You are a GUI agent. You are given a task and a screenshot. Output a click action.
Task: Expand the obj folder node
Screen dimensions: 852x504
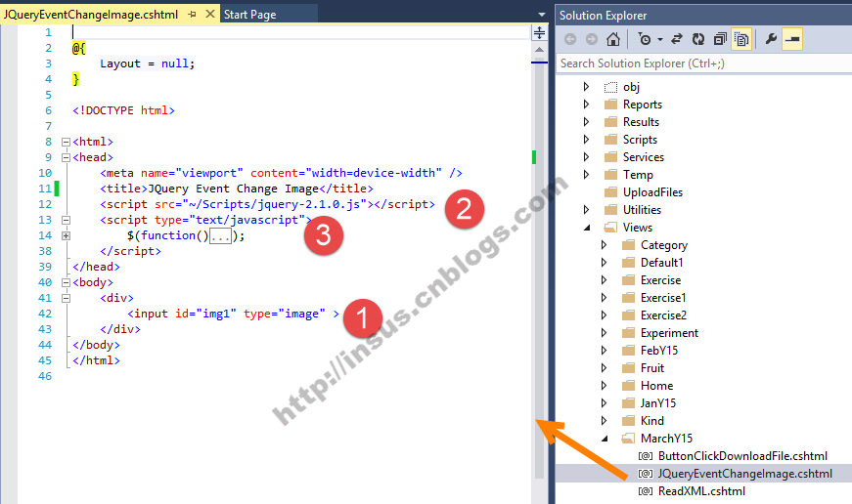[586, 87]
